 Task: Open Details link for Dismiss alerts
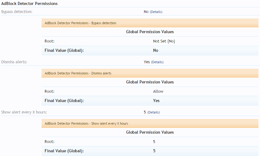pyautogui.click(x=157, y=62)
